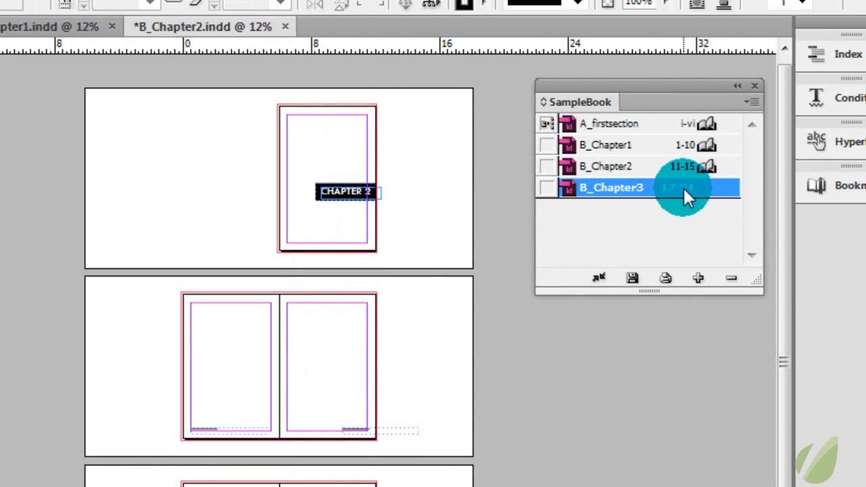This screenshot has width=866, height=487.
Task: Click the Save the Book disk icon
Action: point(632,278)
